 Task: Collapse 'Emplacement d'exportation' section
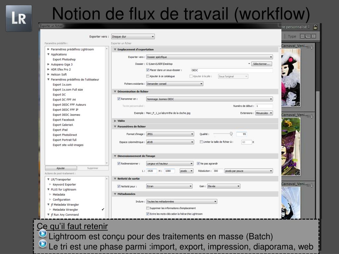[115, 50]
